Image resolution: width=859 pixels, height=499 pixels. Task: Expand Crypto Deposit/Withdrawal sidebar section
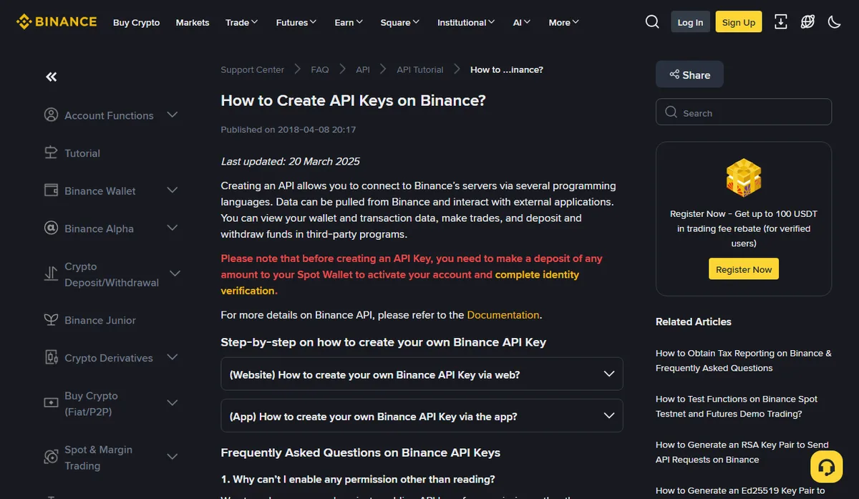click(x=175, y=273)
